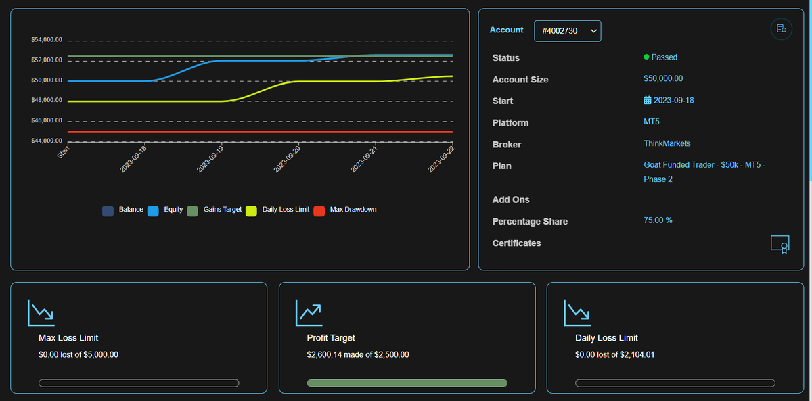Image resolution: width=812 pixels, height=401 pixels.
Task: Click the Daily Loss Limit card title
Action: tap(606, 338)
